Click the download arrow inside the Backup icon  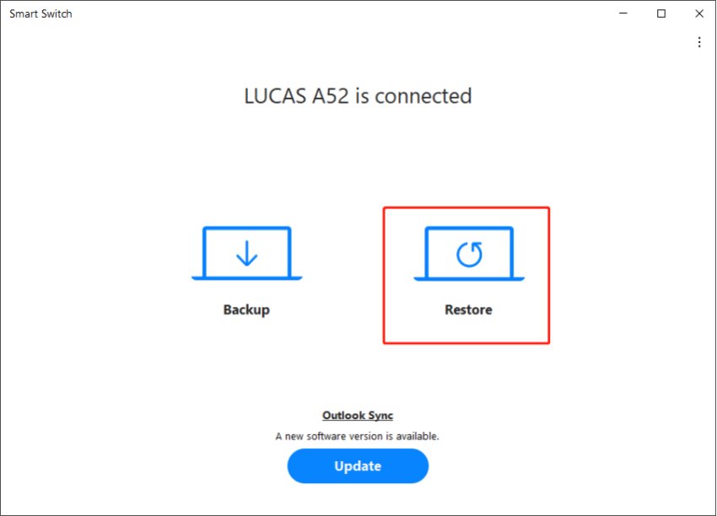[x=246, y=253]
